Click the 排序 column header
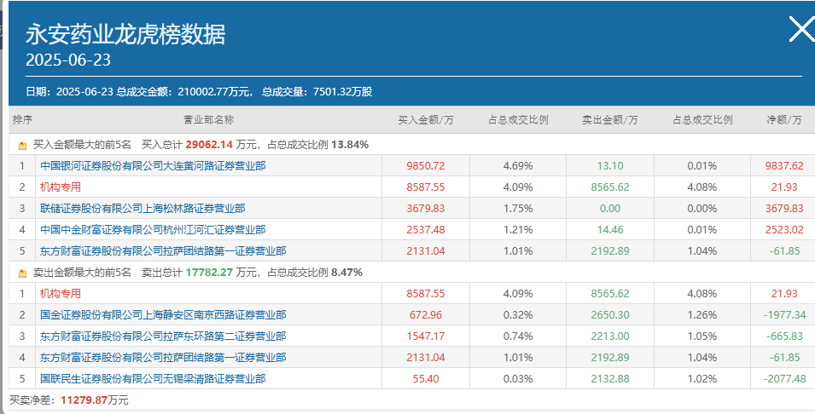Screen dimensions: 815x414 pyautogui.click(x=22, y=120)
